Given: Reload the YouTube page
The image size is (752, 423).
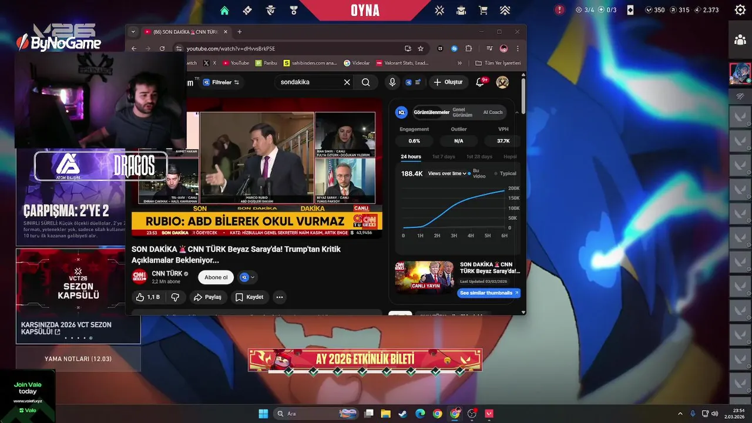Looking at the screenshot, I should pyautogui.click(x=162, y=48).
